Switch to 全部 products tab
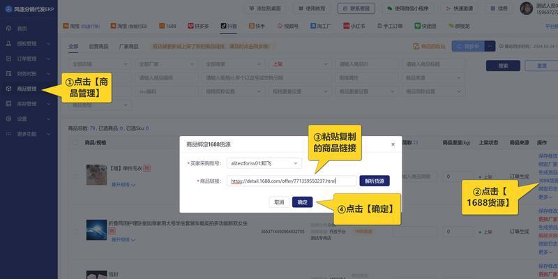Viewport: 558px width, 279px height. (73, 46)
